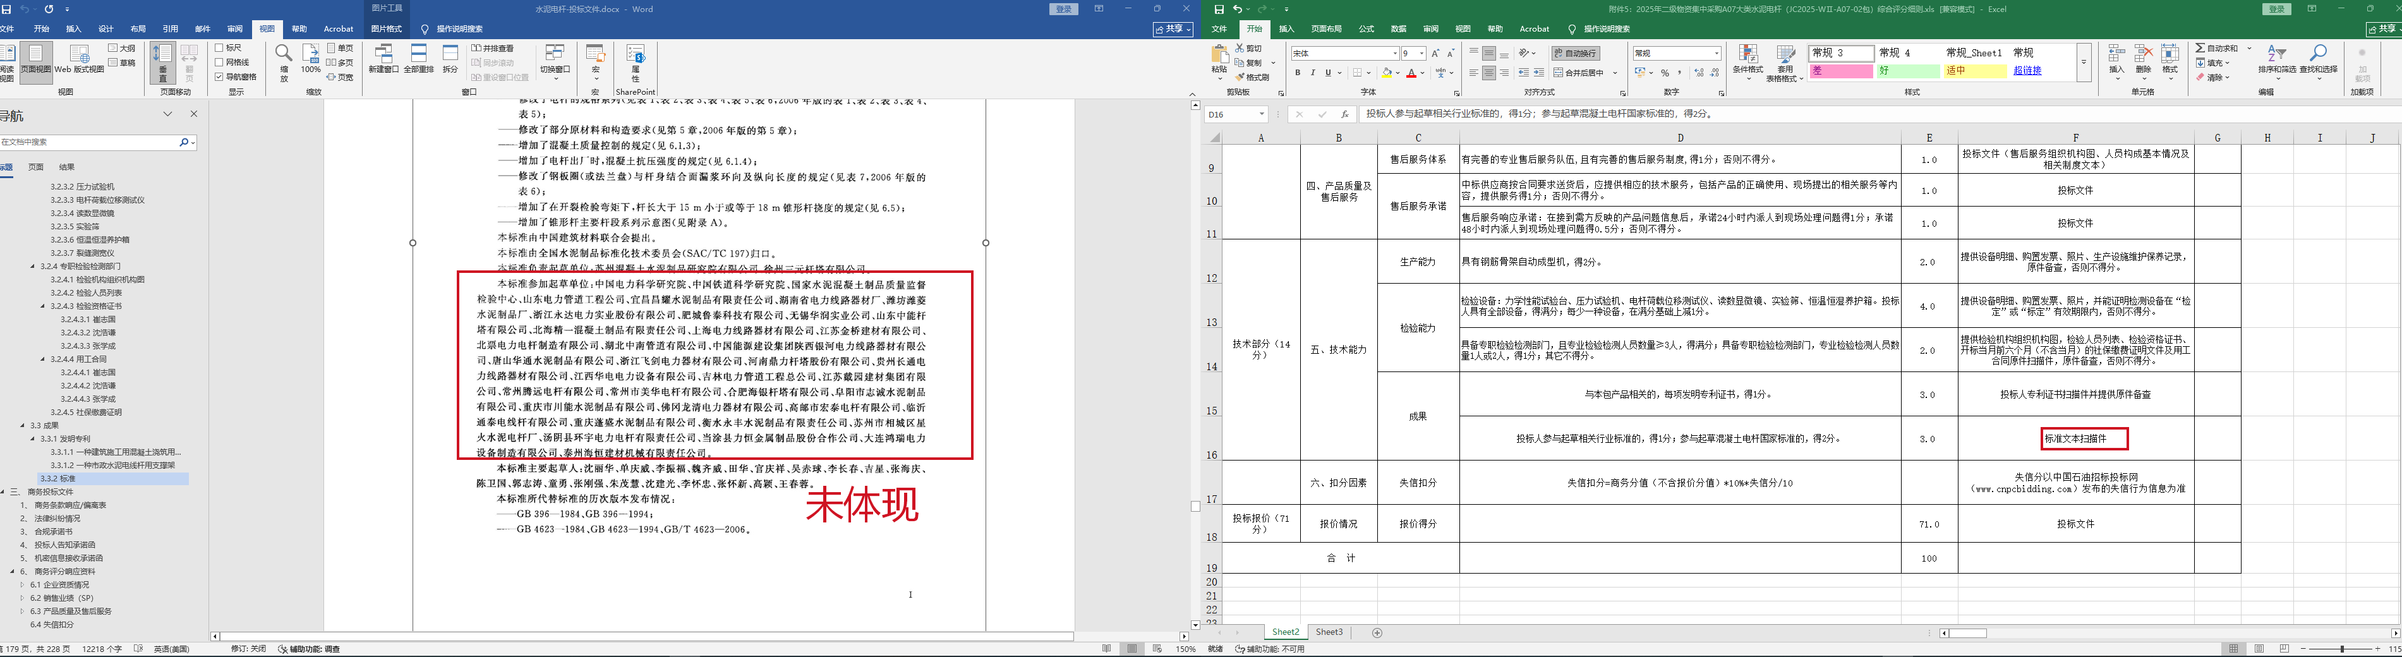Open the number format dropdown showing 常规
The width and height of the screenshot is (2402, 657).
[x=1717, y=53]
